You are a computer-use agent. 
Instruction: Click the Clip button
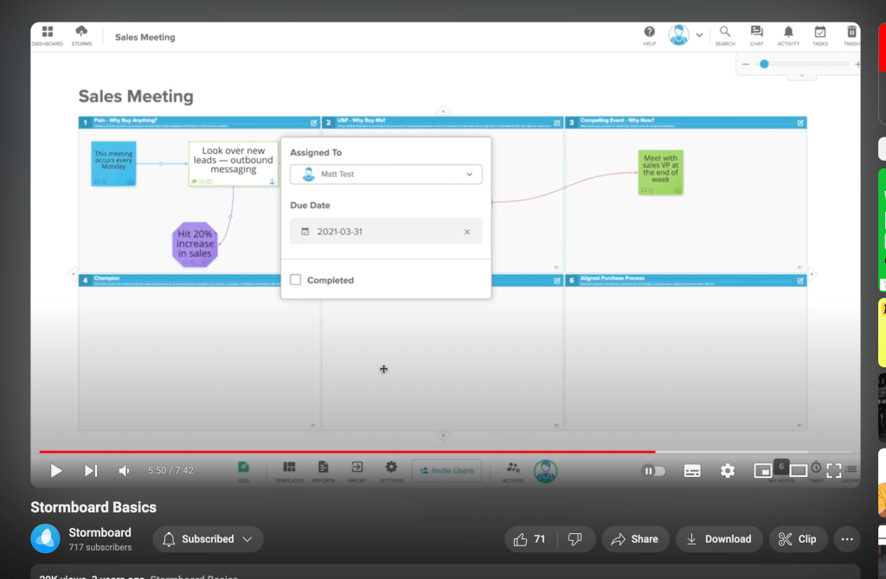797,539
